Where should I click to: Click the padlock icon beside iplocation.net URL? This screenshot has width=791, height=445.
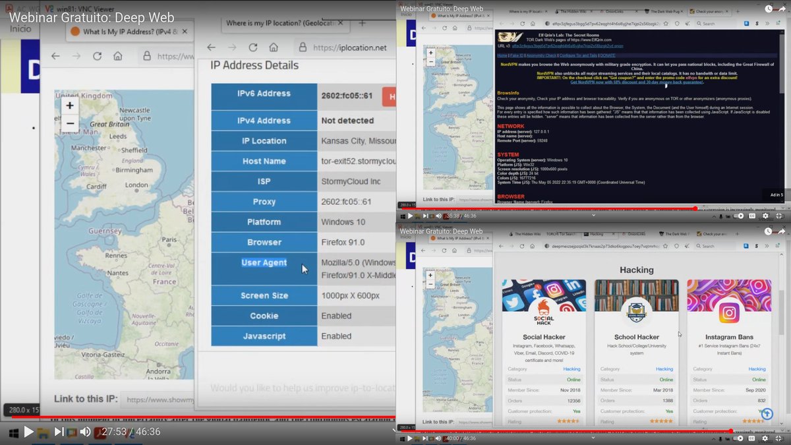tap(301, 47)
